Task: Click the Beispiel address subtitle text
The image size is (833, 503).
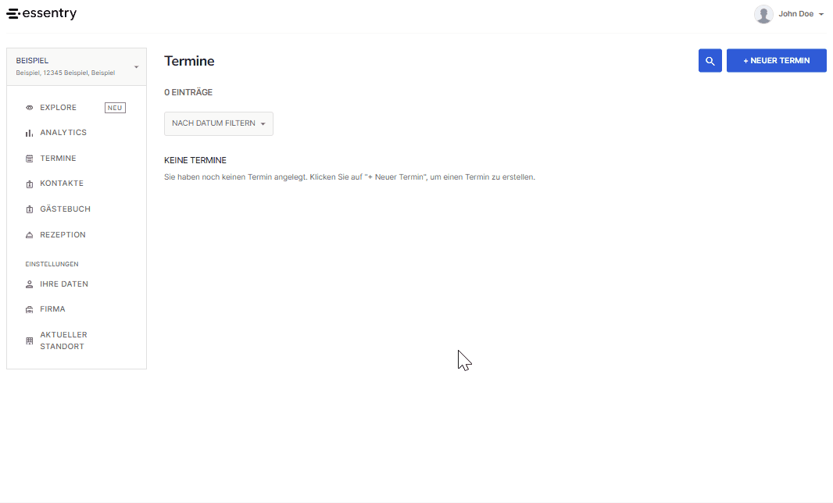Action: [x=66, y=73]
